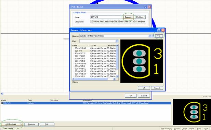
Task: Close the Browse Libraries dialog
Action: coord(163,30)
